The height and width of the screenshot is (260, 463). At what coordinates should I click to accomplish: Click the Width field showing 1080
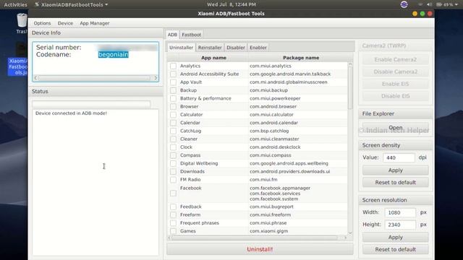coord(400,212)
